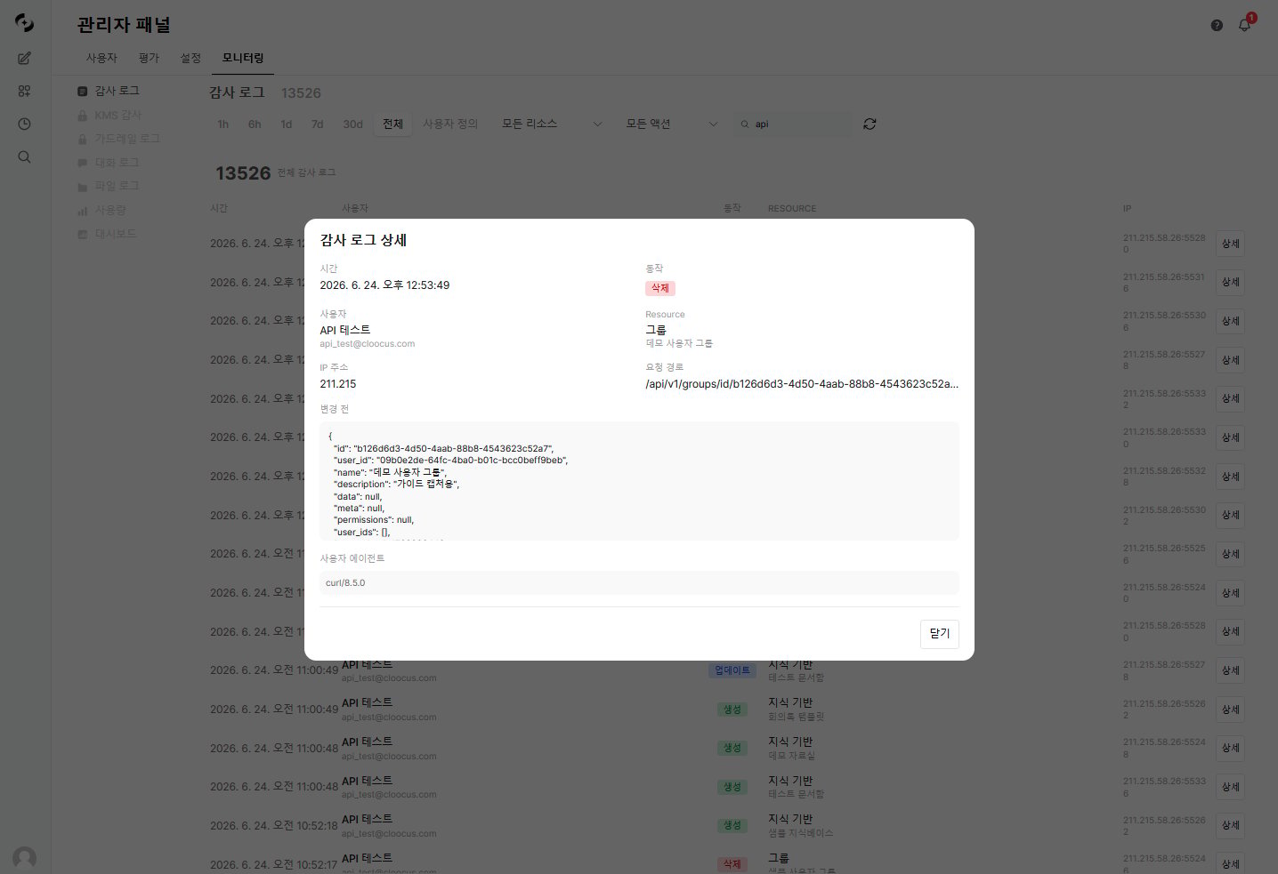Click the curl/8.5.0 user agent box
This screenshot has height=874, width=1278.
coord(639,583)
